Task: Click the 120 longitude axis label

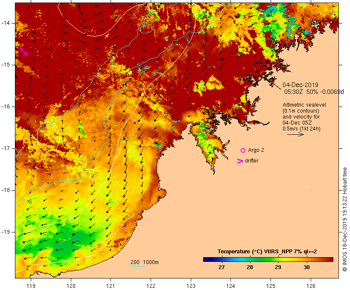Action: 71,286
